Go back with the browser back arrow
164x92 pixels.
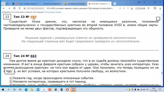pos(4,8)
